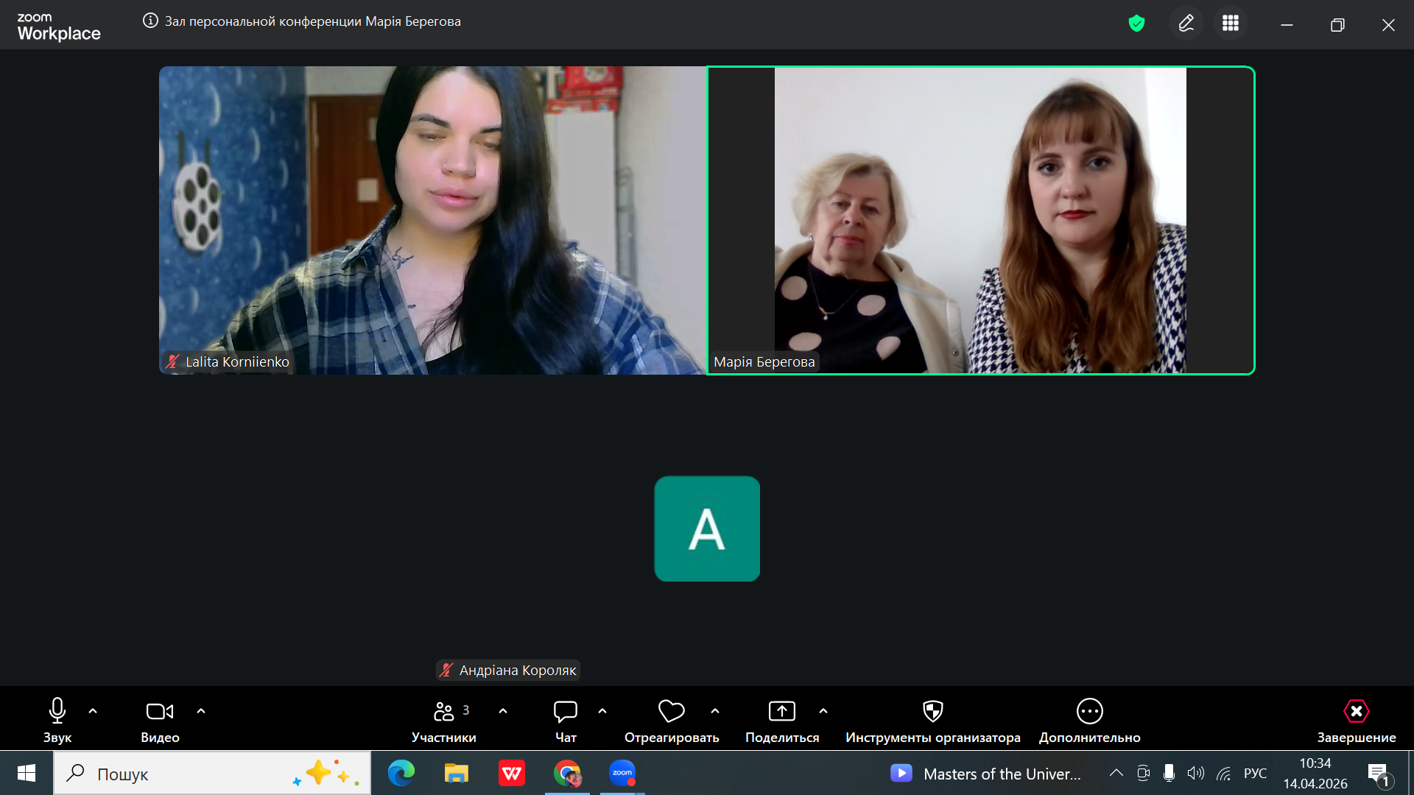This screenshot has width=1414, height=795.
Task: Select Lalita Korniienko video tile
Action: click(432, 221)
